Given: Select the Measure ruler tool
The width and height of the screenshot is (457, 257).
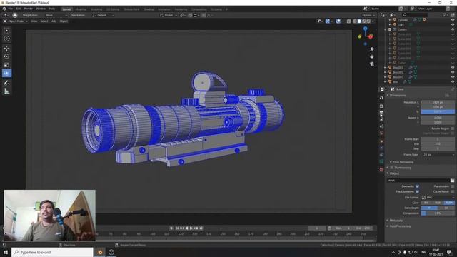Looking at the screenshot, I should click(x=6, y=91).
